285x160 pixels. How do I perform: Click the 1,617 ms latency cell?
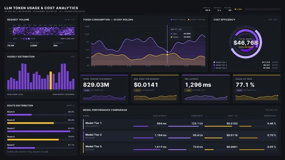[x=161, y=147]
